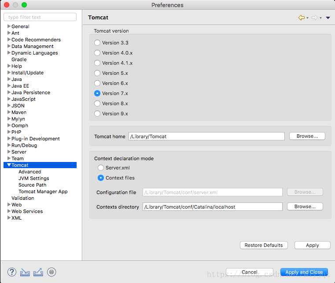Browse for Tomcat home folder
Viewport: 335px width, 283px height.
307,136
